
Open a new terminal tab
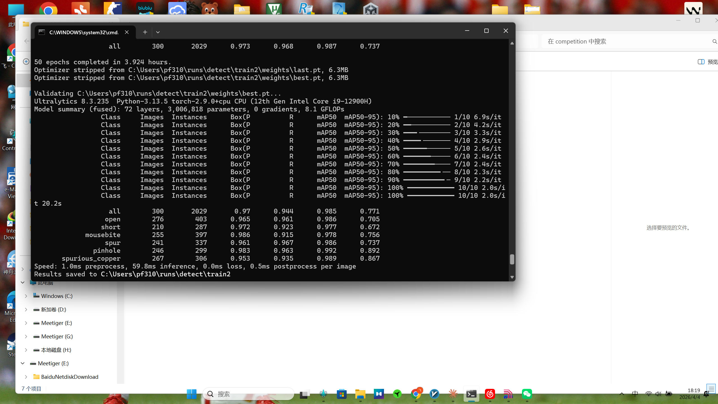[x=145, y=32]
